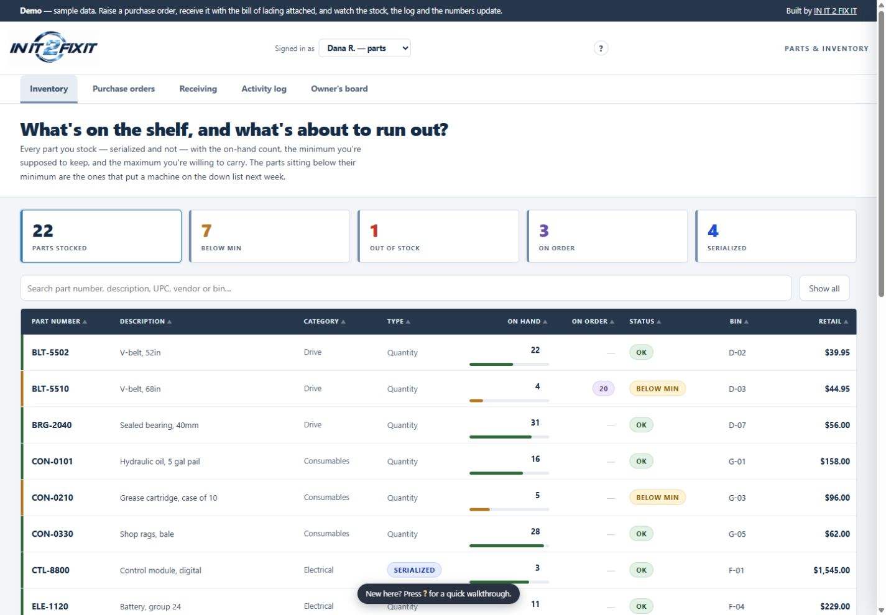This screenshot has width=886, height=615.
Task: Sort table by Category column header
Action: 324,321
